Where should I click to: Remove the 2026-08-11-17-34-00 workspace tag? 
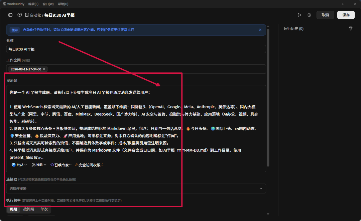click(x=44, y=69)
